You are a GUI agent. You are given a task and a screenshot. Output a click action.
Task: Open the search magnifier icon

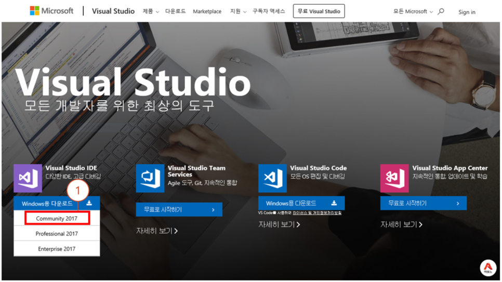click(x=441, y=11)
